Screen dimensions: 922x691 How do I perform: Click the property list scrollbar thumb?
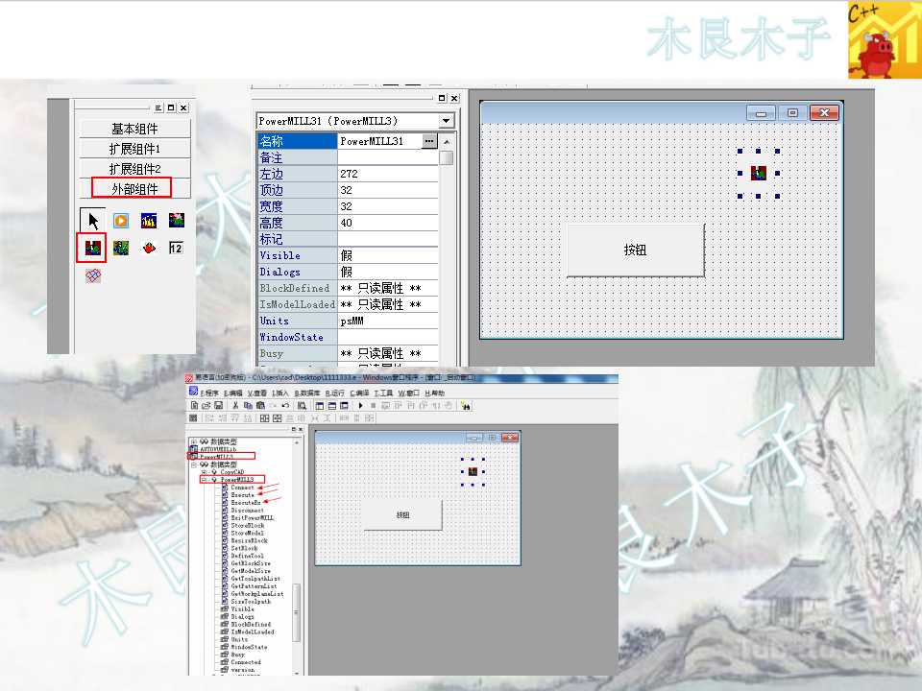point(447,158)
